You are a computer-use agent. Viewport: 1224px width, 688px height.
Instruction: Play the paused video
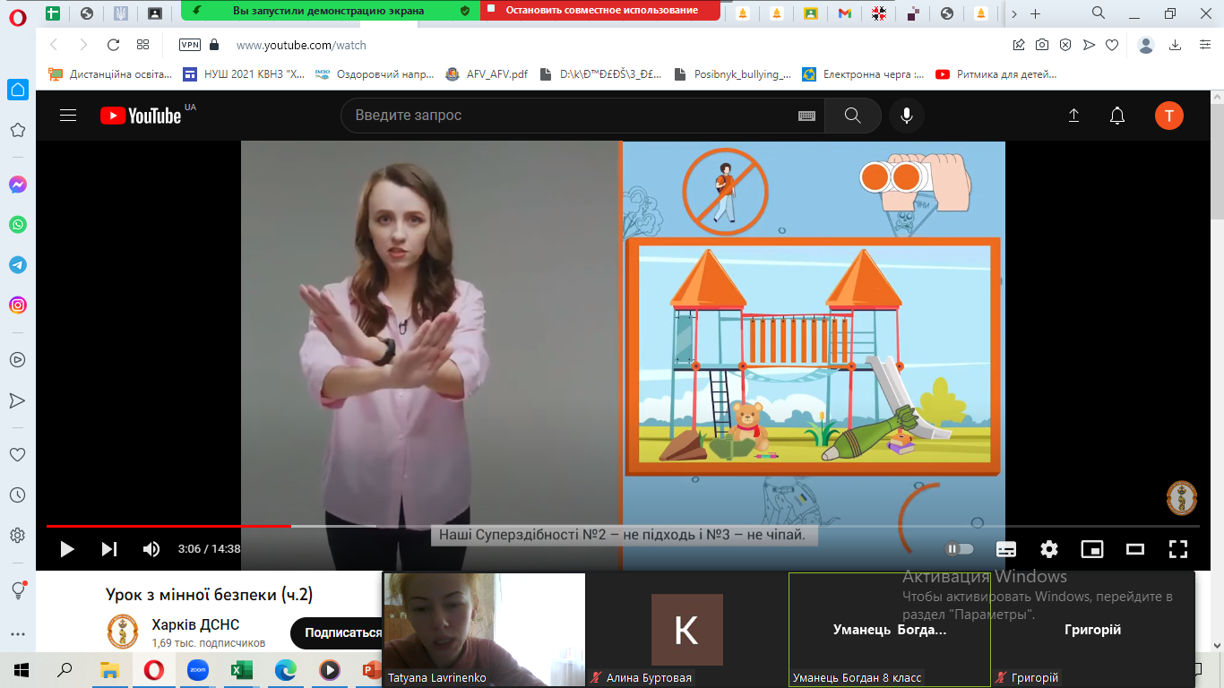[x=67, y=549]
